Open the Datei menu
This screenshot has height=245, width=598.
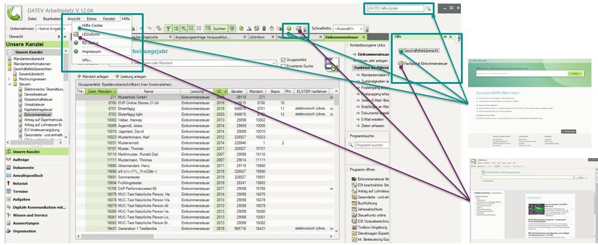[x=32, y=19]
